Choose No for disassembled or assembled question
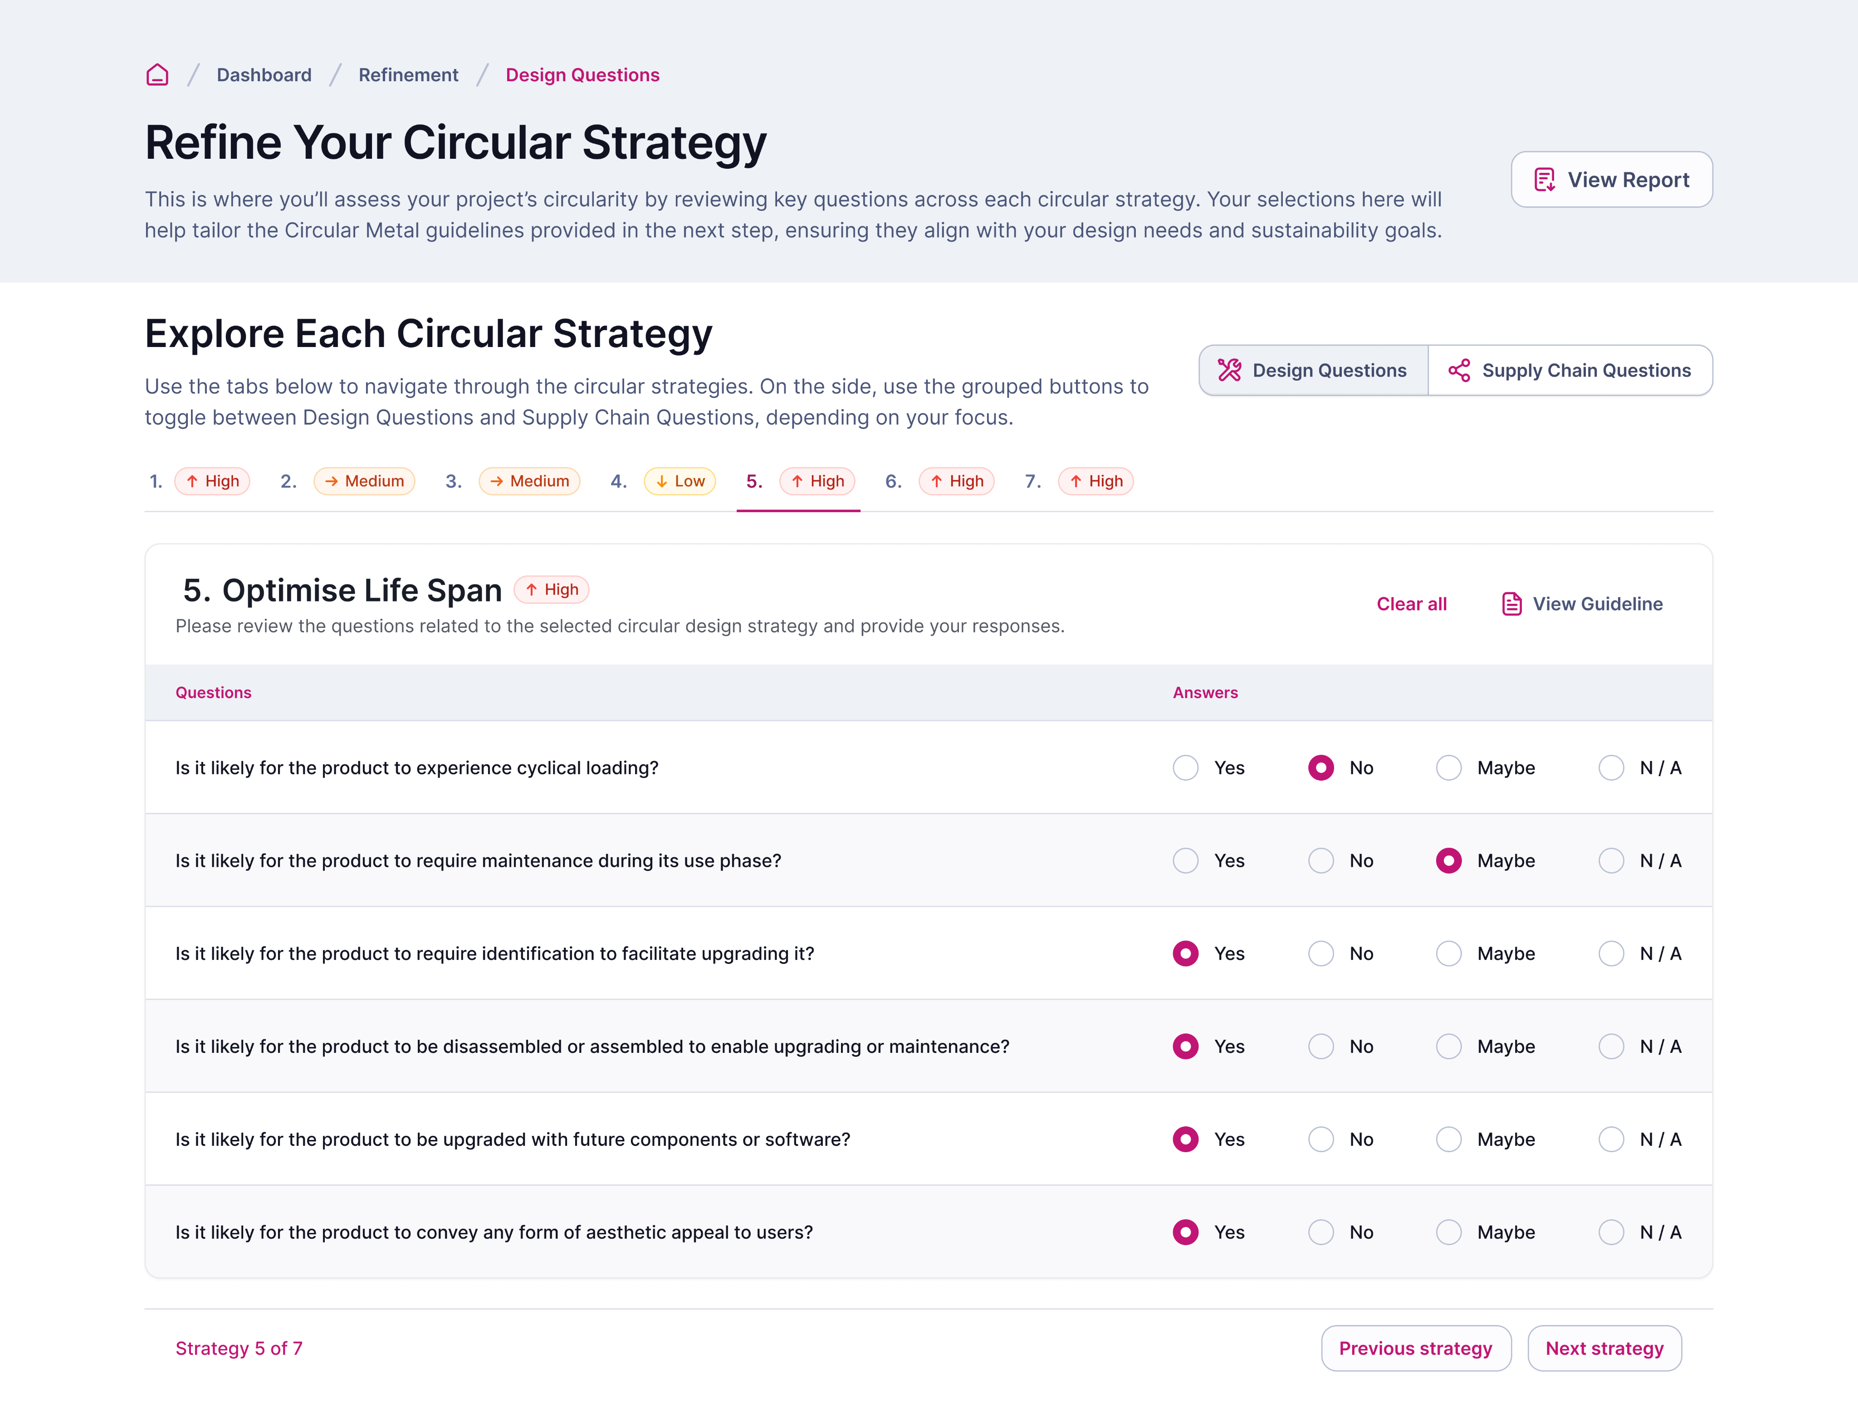This screenshot has height=1418, width=1858. pyautogui.click(x=1320, y=1046)
